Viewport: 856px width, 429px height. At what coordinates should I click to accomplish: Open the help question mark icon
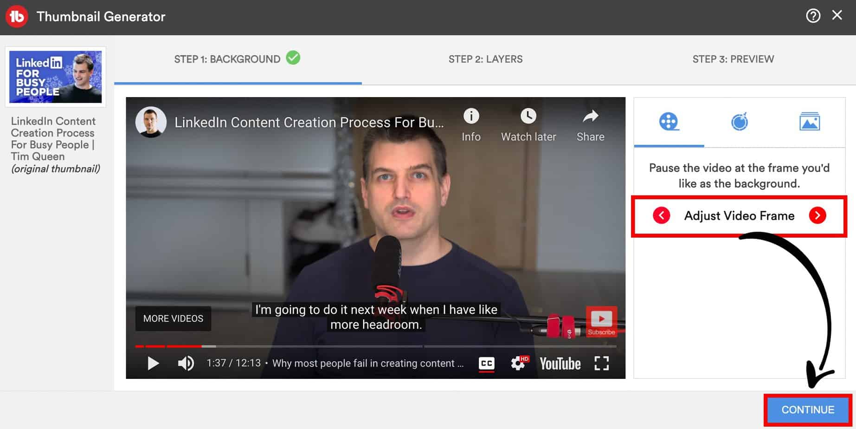(813, 16)
